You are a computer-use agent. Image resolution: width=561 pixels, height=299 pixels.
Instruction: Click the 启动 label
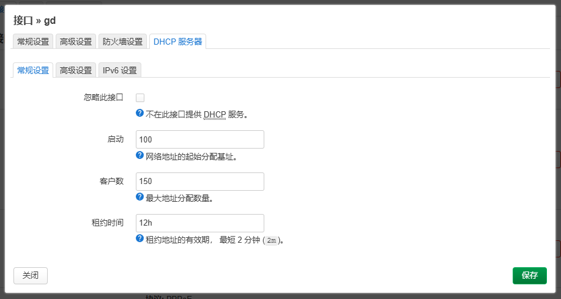point(116,139)
